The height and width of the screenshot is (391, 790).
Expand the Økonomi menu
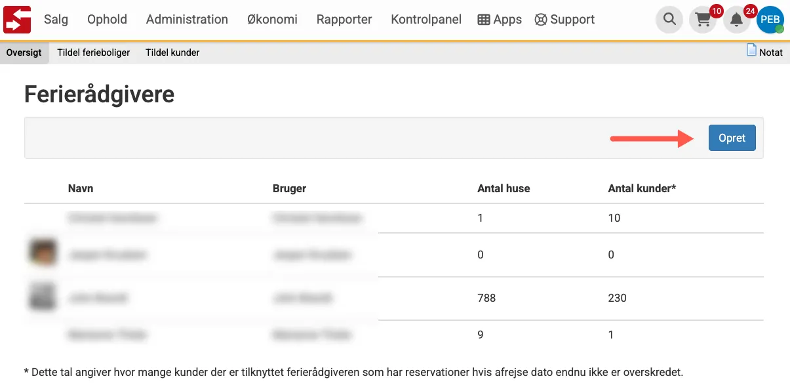[272, 20]
